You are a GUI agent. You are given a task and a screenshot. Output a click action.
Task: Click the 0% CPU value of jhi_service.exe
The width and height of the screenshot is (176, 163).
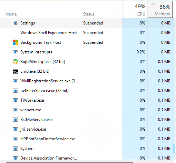coord(143,129)
